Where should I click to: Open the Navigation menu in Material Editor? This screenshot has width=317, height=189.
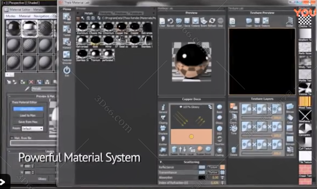(41, 16)
